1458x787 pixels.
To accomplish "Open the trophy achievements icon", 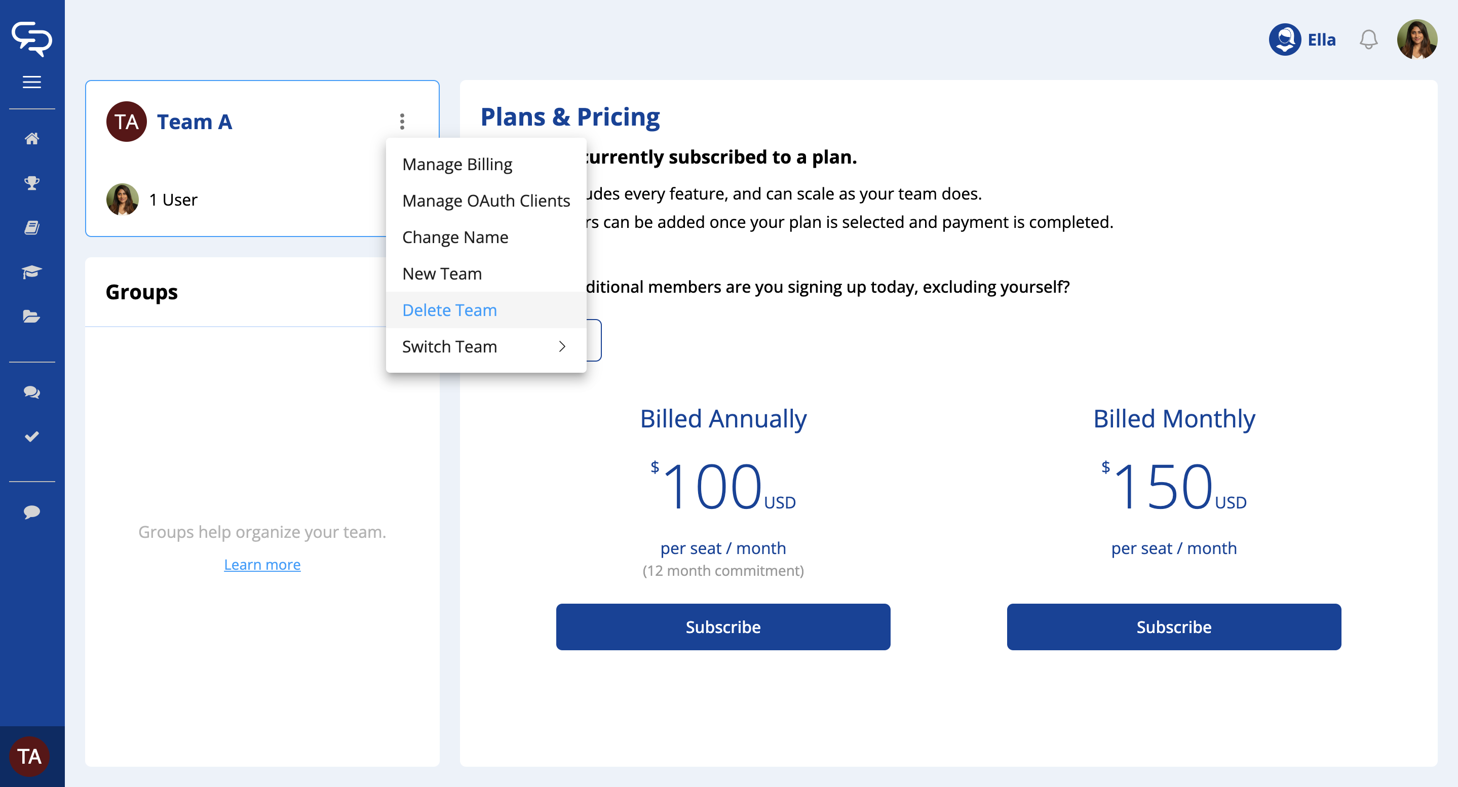I will pos(32,183).
